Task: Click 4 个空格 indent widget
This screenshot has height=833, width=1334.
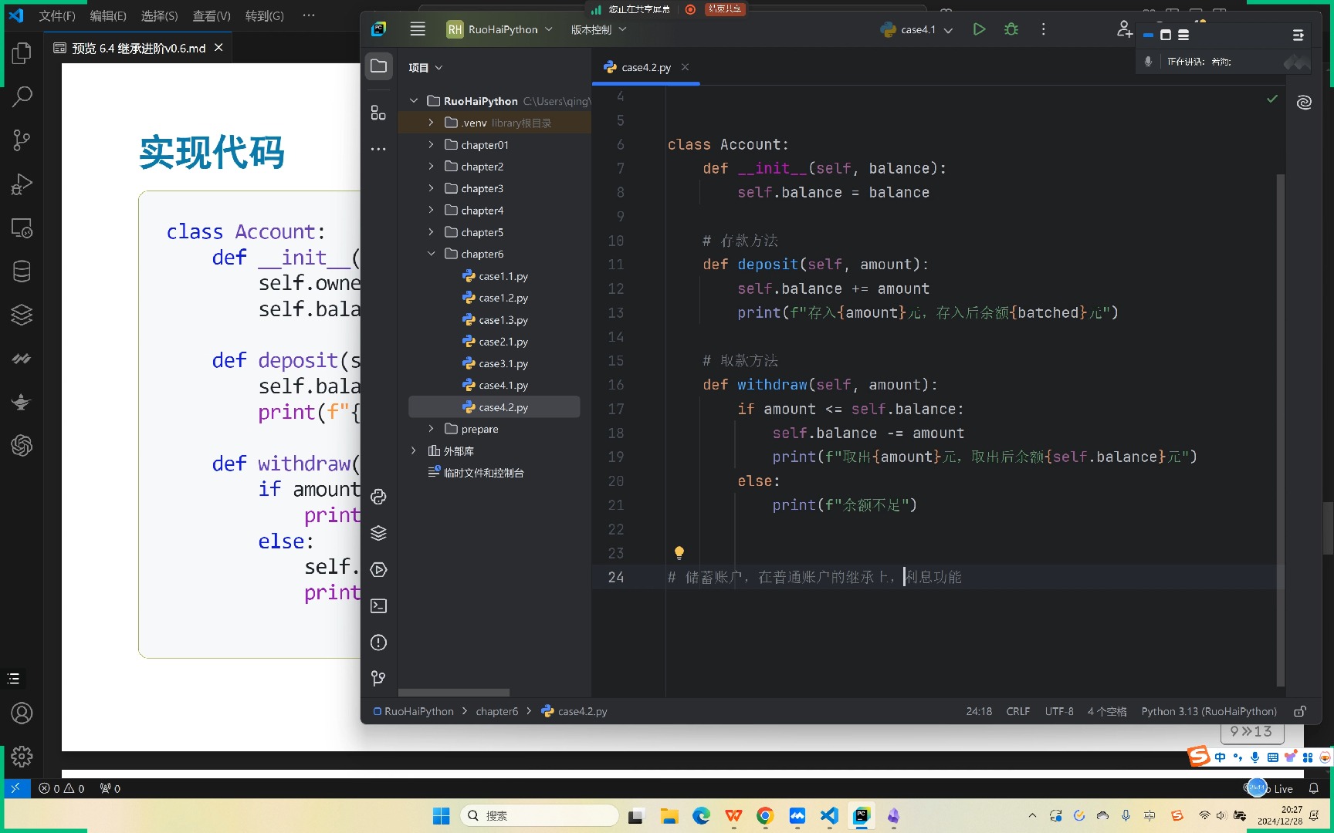Action: coord(1107,711)
